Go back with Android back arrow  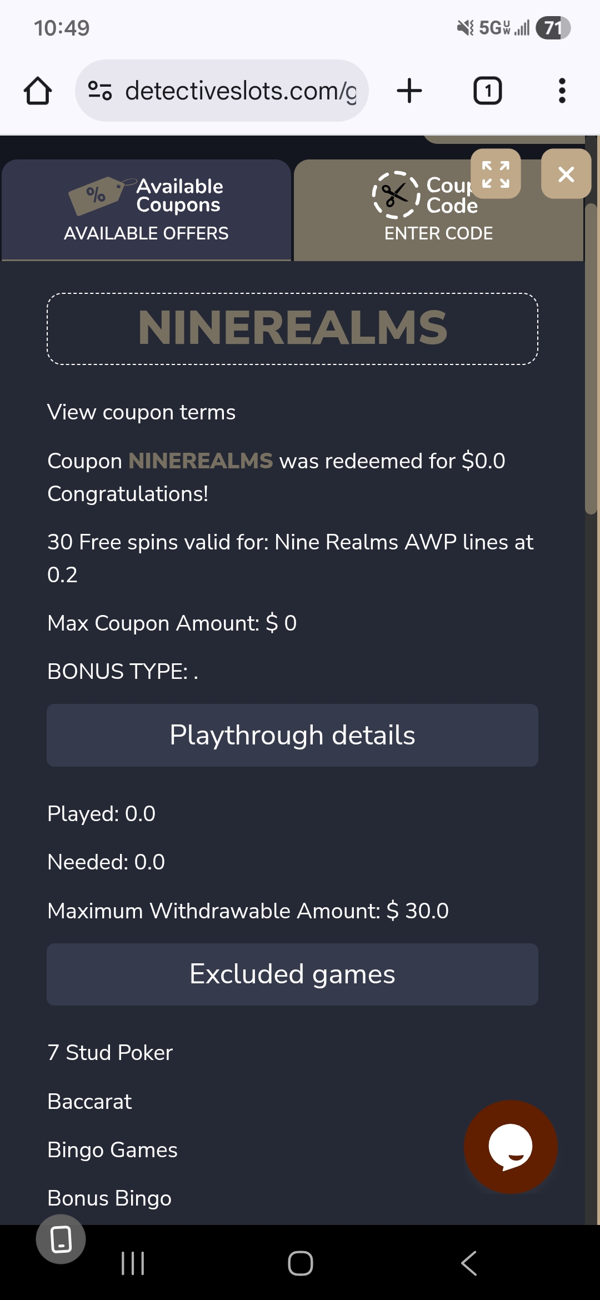pyautogui.click(x=469, y=1263)
